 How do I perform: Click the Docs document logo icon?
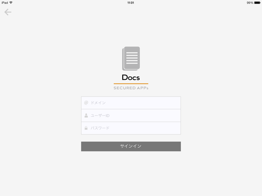pyautogui.click(x=131, y=59)
